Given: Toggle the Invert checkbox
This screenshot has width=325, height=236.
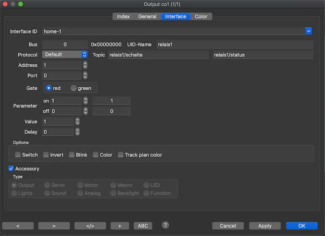Looking at the screenshot, I should 46,155.
